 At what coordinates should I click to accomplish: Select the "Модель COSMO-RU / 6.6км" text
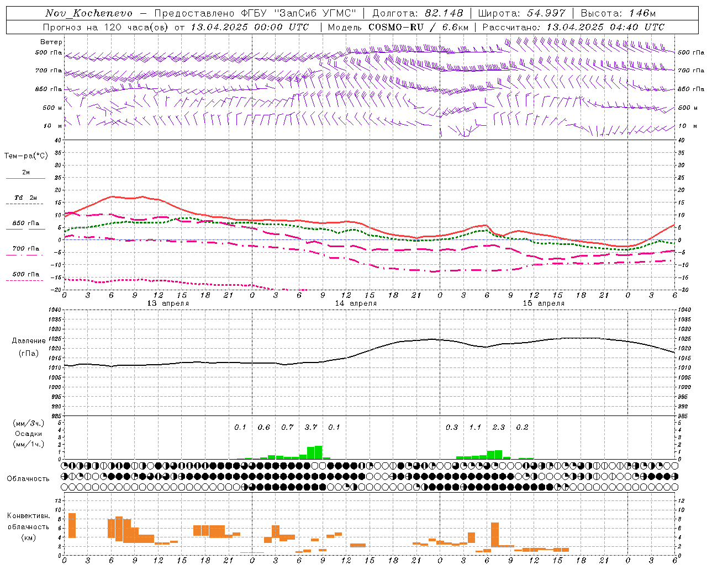(x=398, y=27)
